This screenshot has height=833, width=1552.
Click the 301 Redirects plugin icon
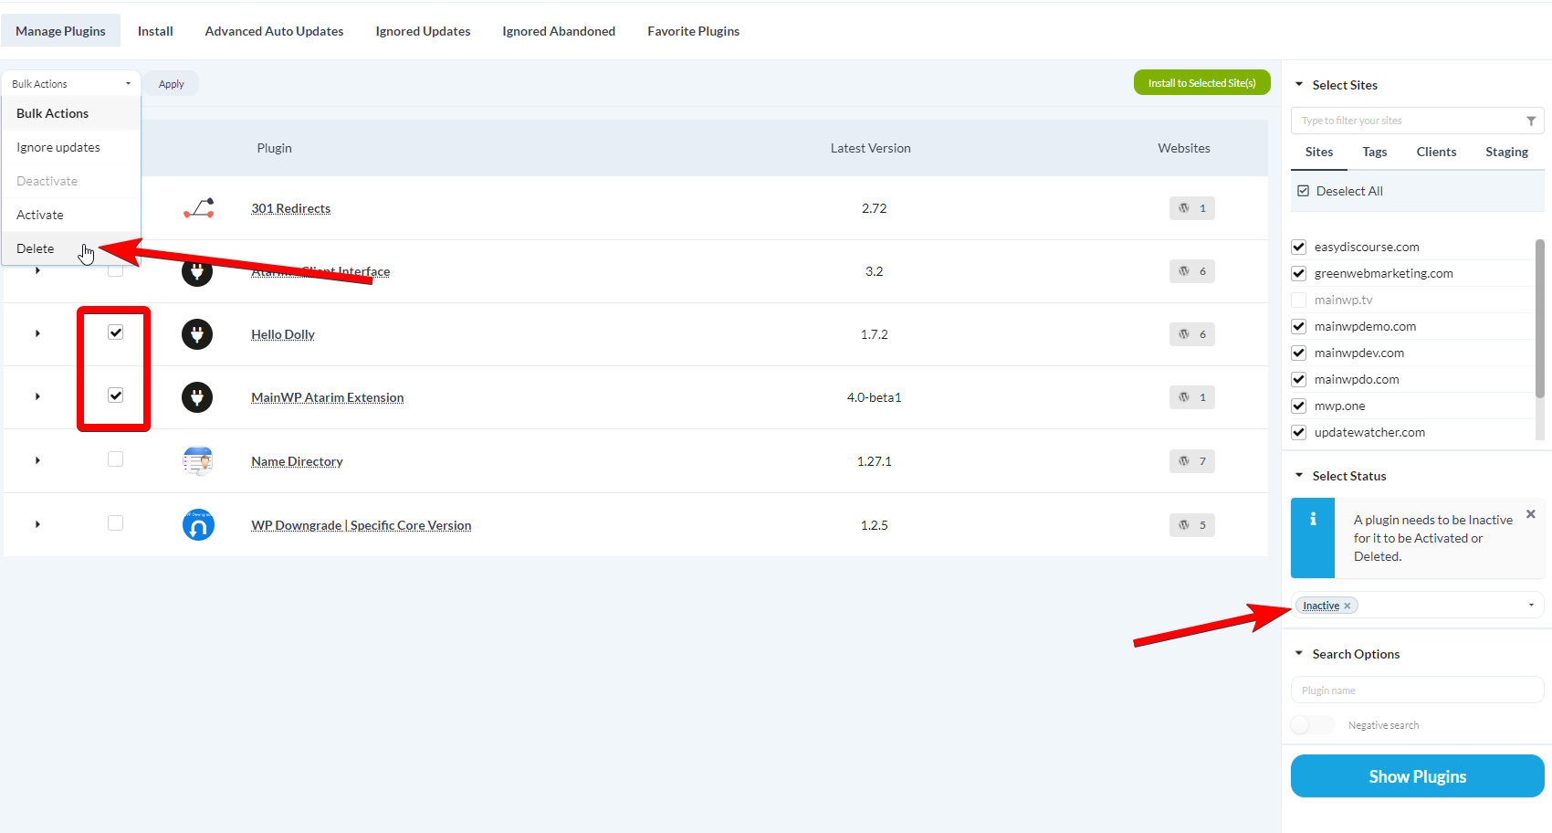[x=197, y=208]
